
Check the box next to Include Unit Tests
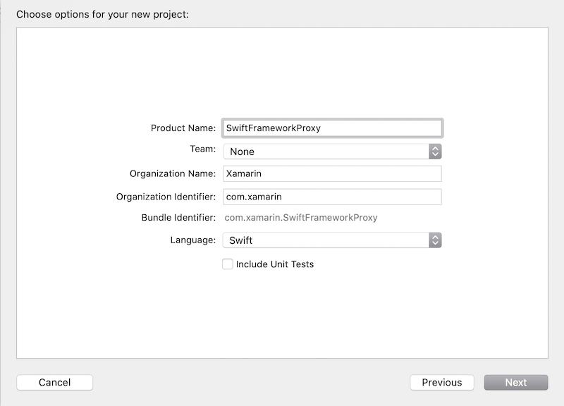pos(228,264)
